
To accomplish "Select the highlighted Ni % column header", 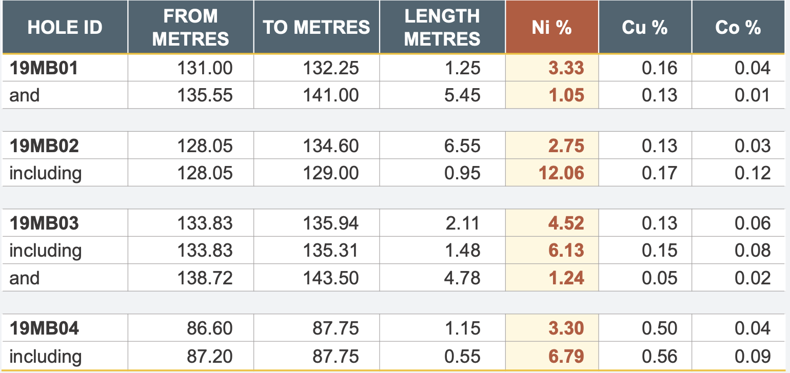I will pyautogui.click(x=551, y=28).
